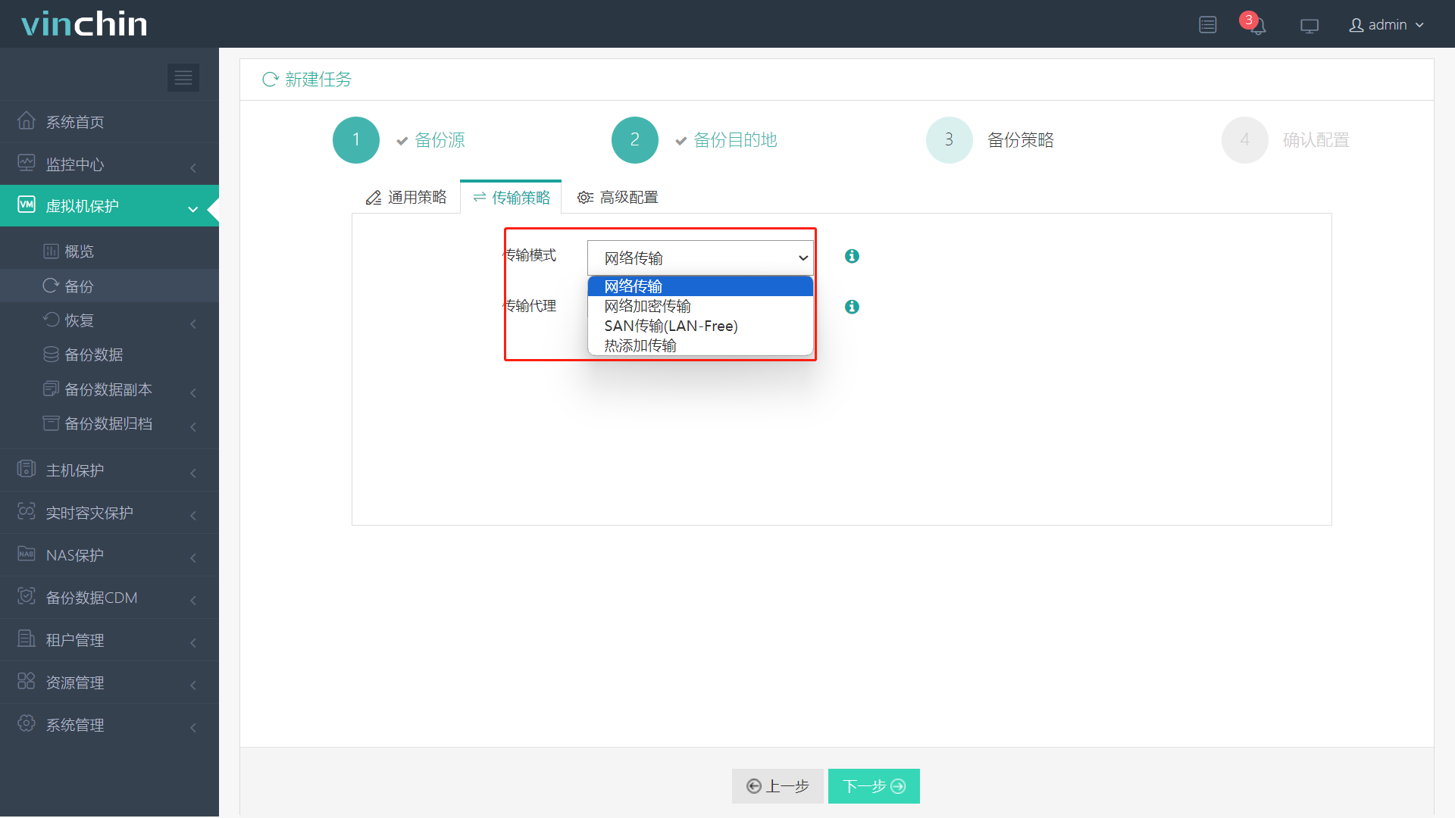Click the refresh icon beside 新建任务
This screenshot has width=1455, height=818.
pos(270,80)
